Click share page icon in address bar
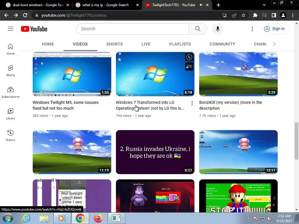 (x=234, y=15)
